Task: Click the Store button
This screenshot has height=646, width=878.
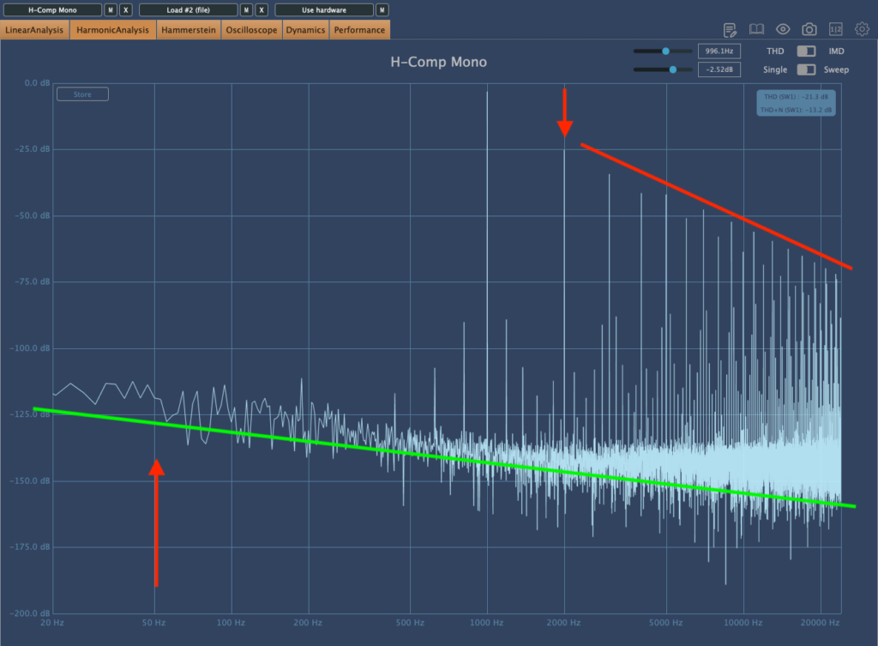Action: point(82,94)
